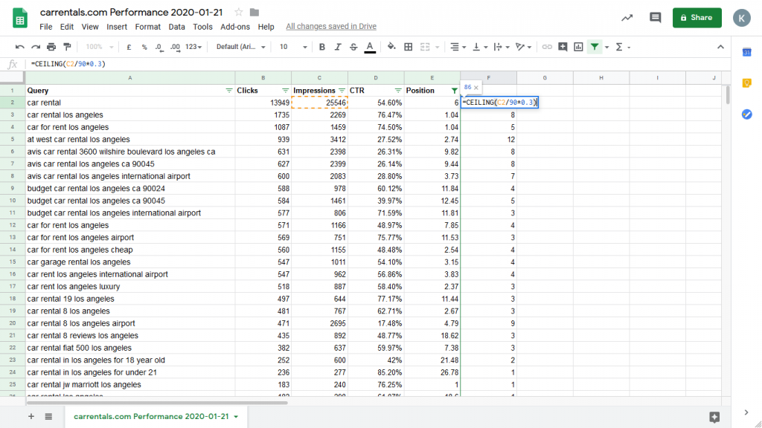Hide the menus with collapse arrow
The width and height of the screenshot is (762, 428).
[720, 47]
